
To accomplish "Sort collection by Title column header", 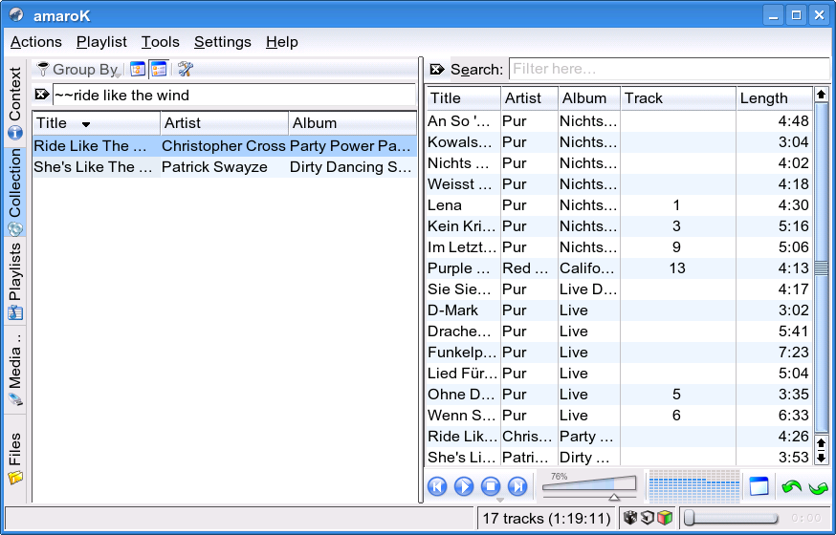I will 96,123.
